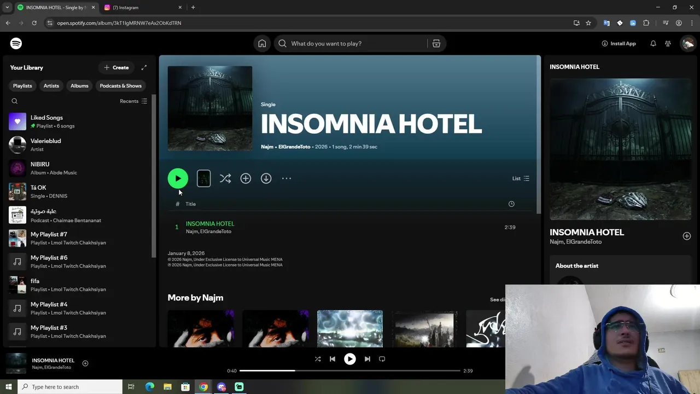
Task: Click the album preview card icon
Action: (203, 178)
